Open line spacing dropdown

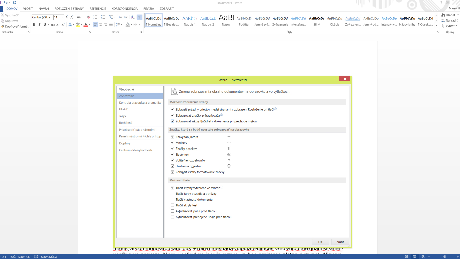(119, 25)
